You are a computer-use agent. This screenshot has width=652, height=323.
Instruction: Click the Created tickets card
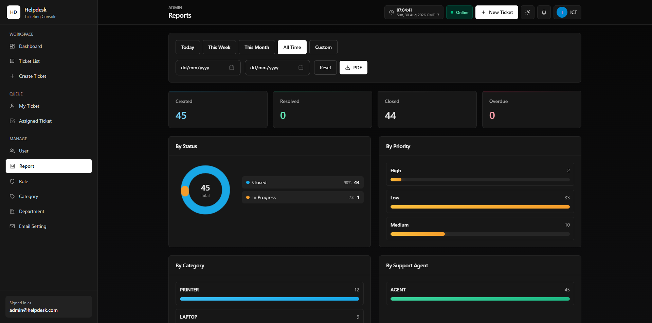point(218,109)
